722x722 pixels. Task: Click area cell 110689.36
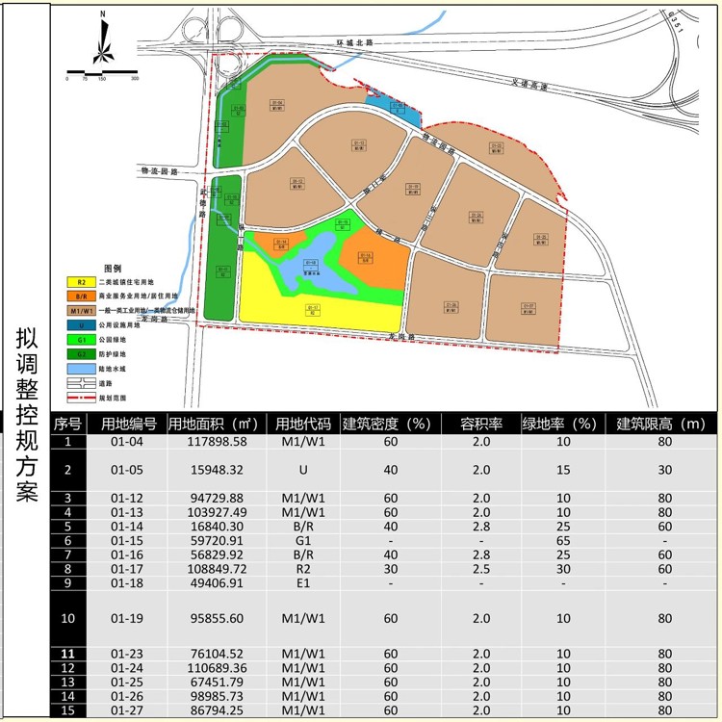tap(217, 668)
